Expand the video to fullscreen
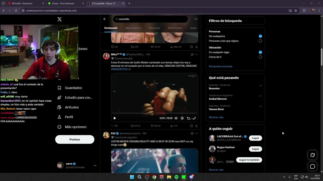Viewport: 323px width, 181px height. click(194, 118)
